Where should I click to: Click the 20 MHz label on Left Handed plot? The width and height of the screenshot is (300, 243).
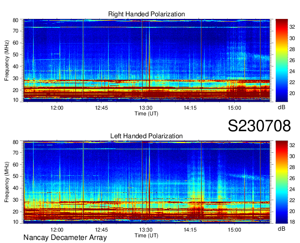[15, 212]
